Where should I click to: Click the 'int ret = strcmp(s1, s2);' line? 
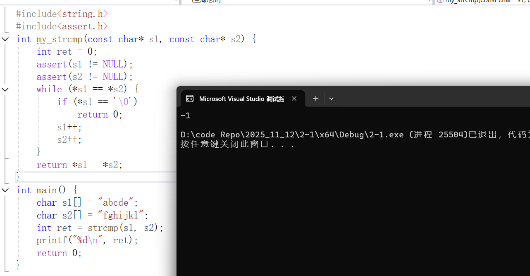(100, 228)
